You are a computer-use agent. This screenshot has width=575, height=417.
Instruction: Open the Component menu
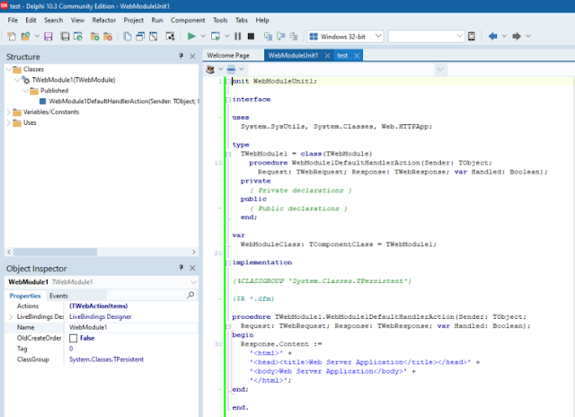point(188,20)
